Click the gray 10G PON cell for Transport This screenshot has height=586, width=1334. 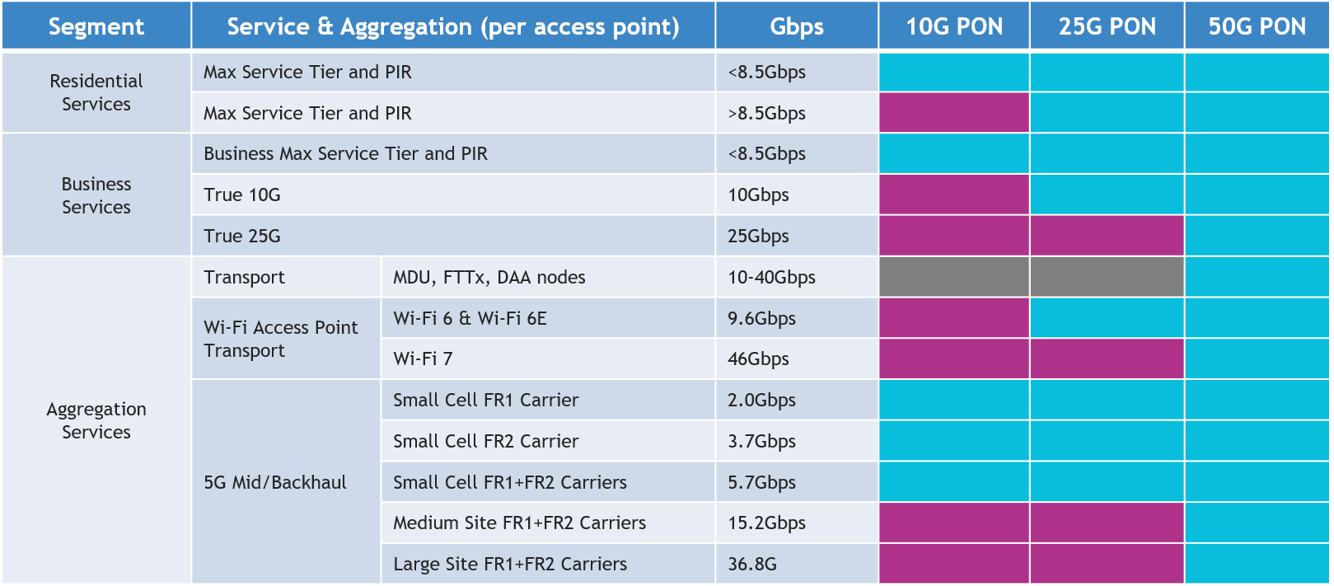[x=954, y=277]
